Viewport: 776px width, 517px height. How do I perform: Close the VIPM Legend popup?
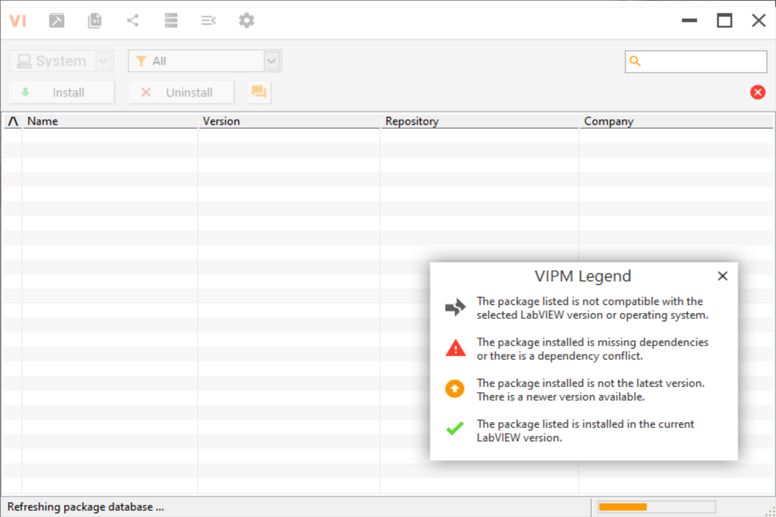(x=722, y=276)
